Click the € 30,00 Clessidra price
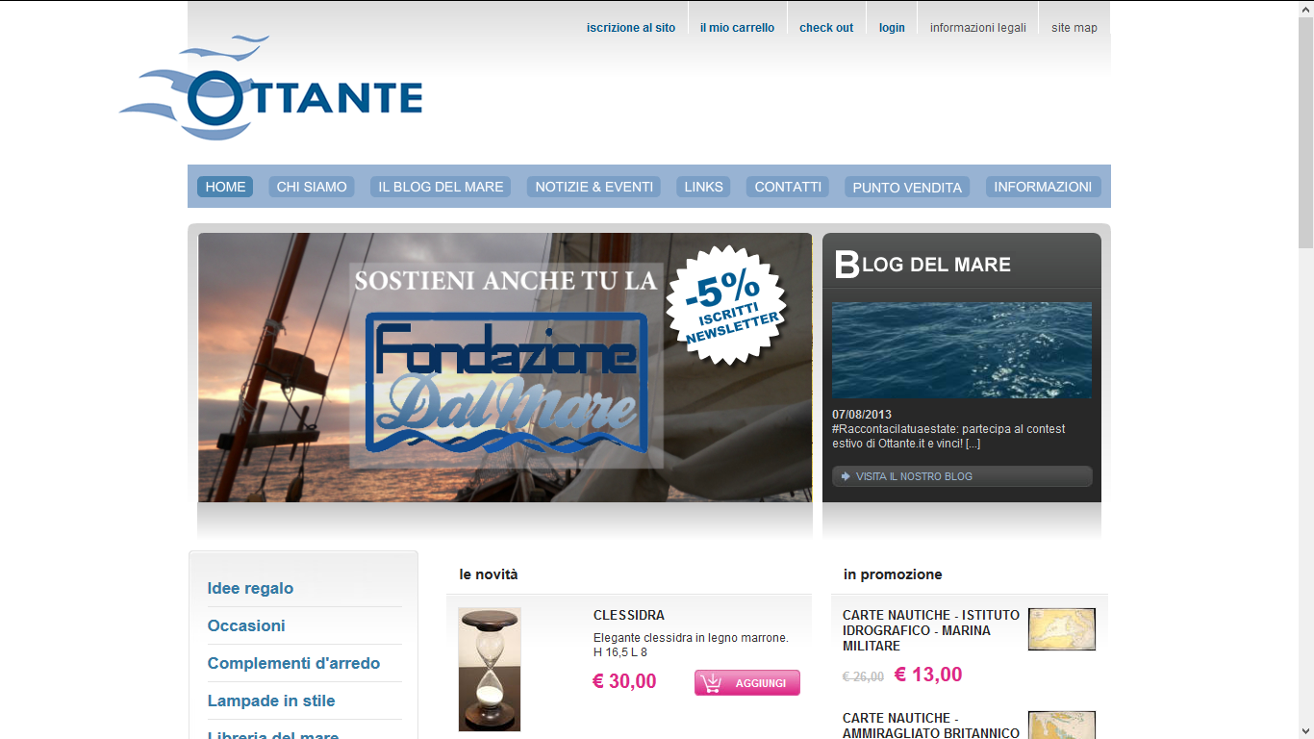This screenshot has height=739, width=1314. 624,681
